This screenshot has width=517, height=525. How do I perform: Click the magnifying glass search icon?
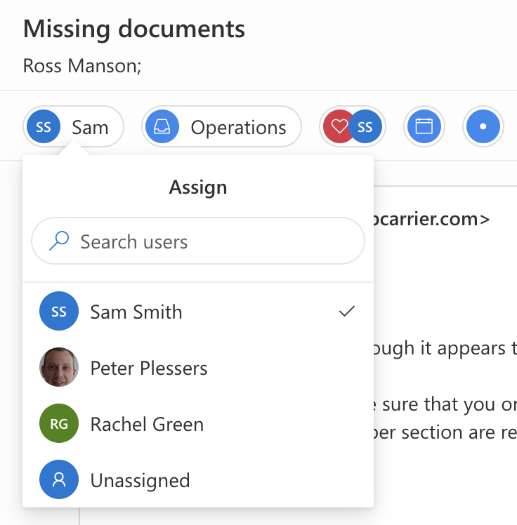pos(59,241)
